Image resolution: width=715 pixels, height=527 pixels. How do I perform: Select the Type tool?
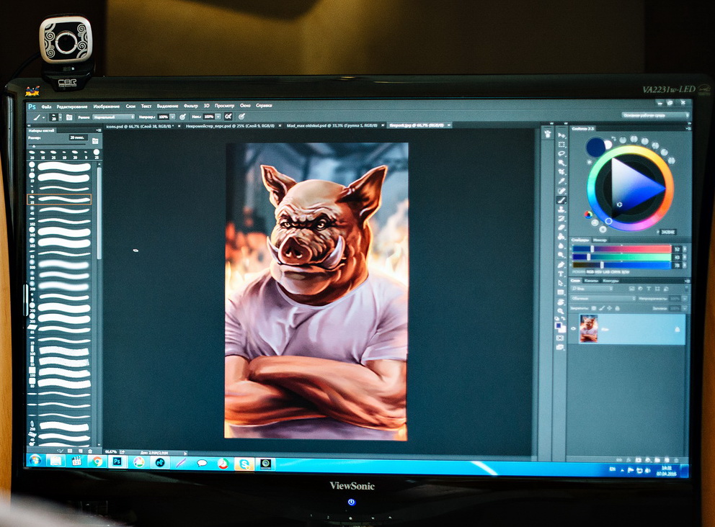[561, 274]
